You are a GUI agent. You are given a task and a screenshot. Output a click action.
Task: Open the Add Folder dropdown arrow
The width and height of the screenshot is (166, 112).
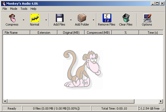pyautogui.click(x=93, y=20)
